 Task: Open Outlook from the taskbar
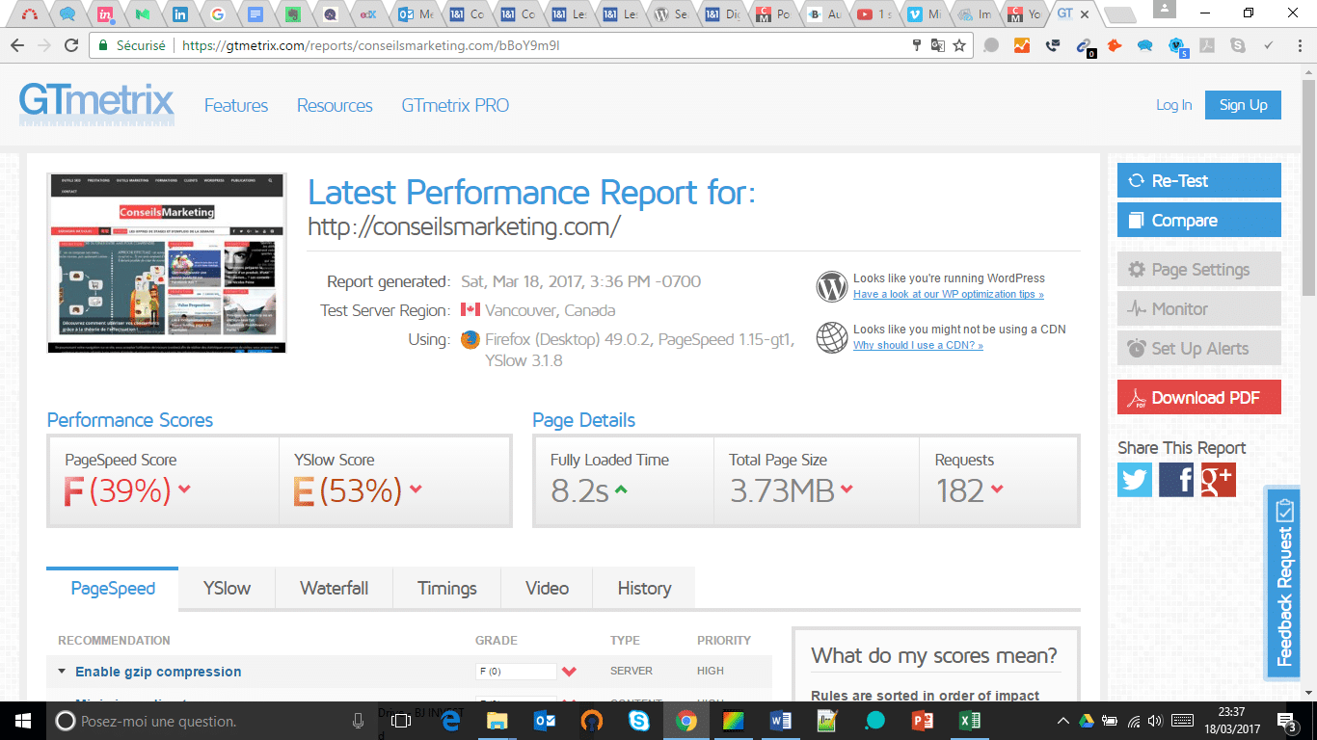pos(544,721)
